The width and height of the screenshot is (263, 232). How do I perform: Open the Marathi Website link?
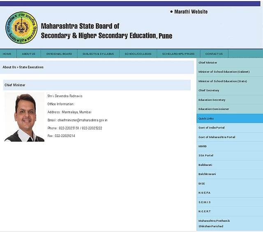(191, 12)
